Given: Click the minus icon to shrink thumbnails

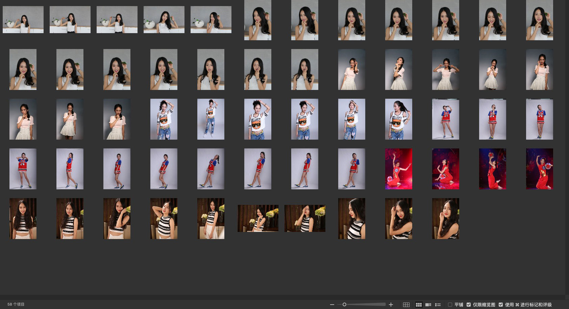Looking at the screenshot, I should (x=332, y=305).
